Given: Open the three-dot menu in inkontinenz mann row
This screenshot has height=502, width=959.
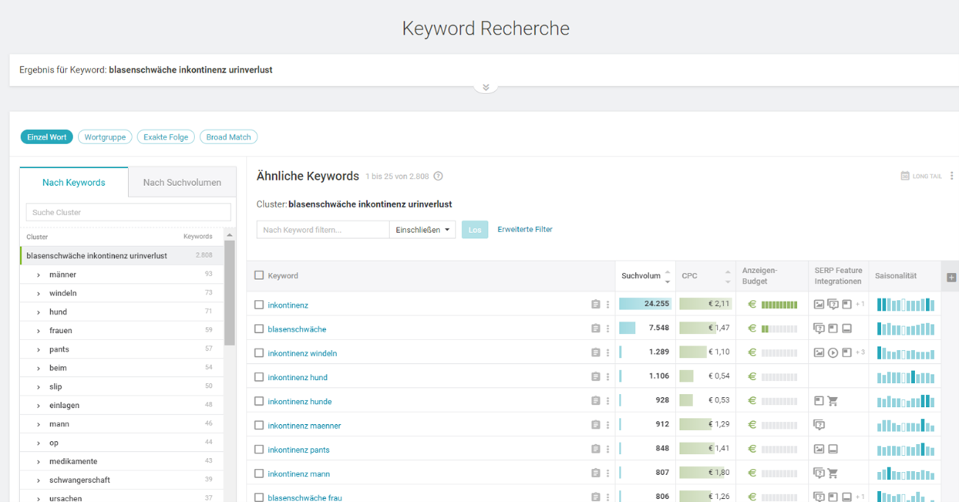Looking at the screenshot, I should [x=608, y=473].
